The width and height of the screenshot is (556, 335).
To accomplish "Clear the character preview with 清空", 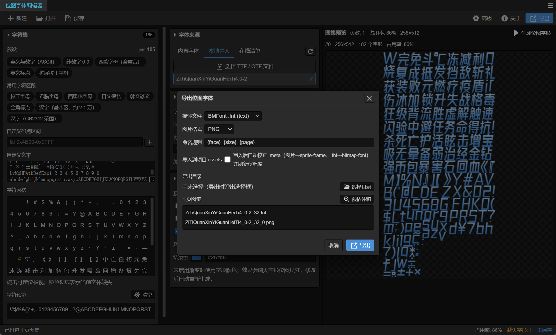I will [x=143, y=295].
